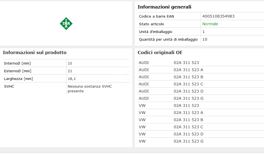Open VW OE code 02A 311 523 B

pos(188,120)
